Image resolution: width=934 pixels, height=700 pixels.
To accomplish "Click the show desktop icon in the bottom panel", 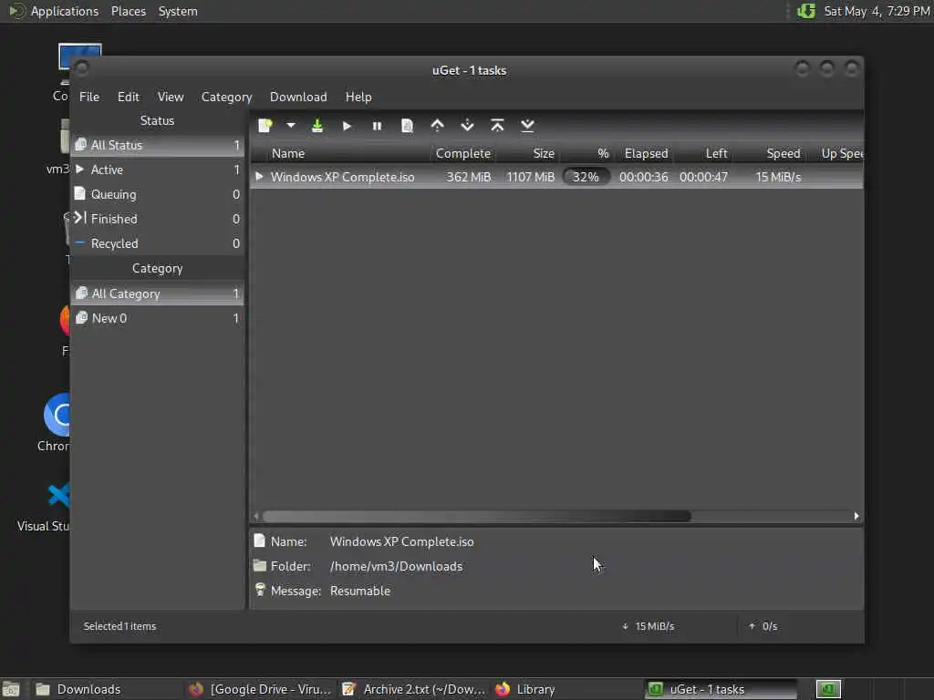I will point(11,690).
